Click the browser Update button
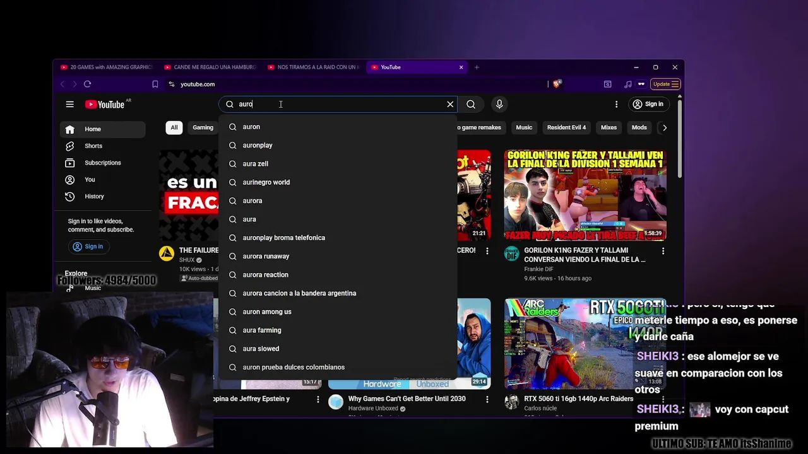The height and width of the screenshot is (454, 808). pos(666,84)
